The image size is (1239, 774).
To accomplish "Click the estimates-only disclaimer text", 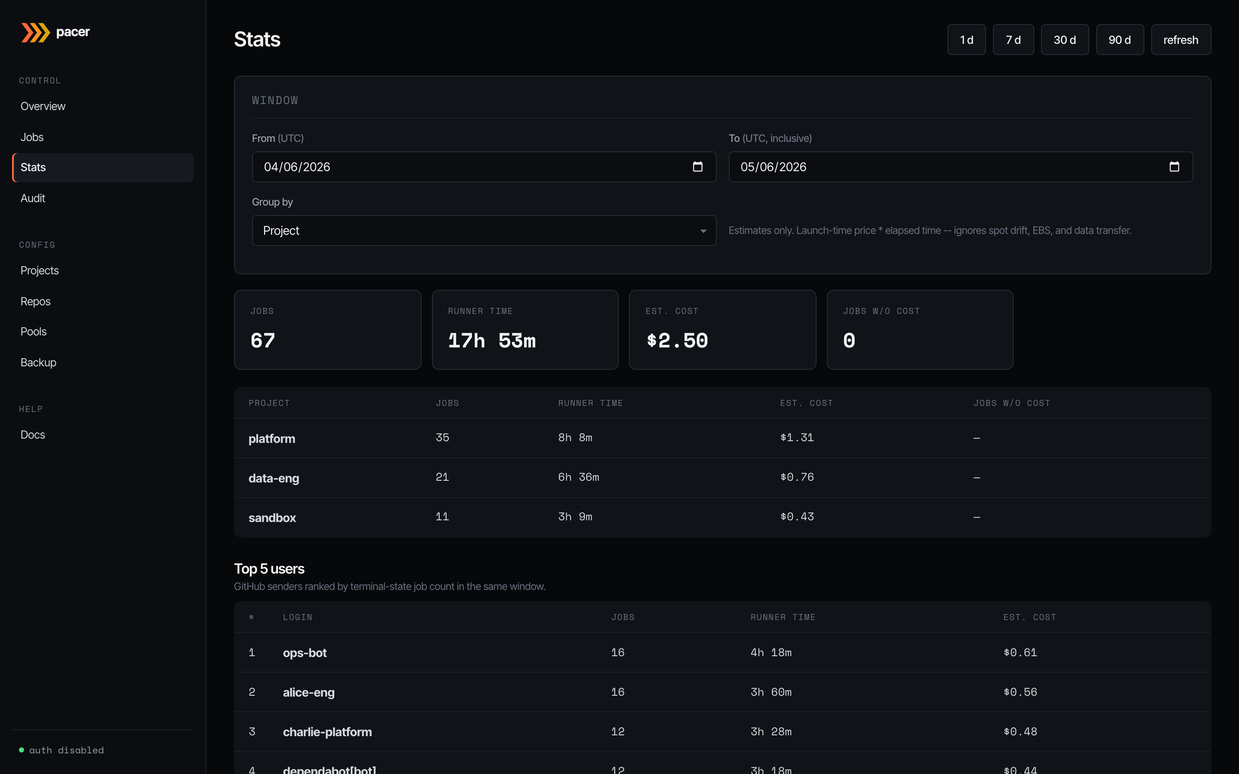I will [930, 230].
